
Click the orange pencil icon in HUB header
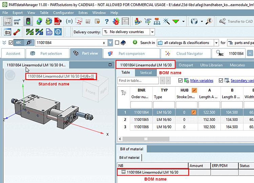pos(194,90)
